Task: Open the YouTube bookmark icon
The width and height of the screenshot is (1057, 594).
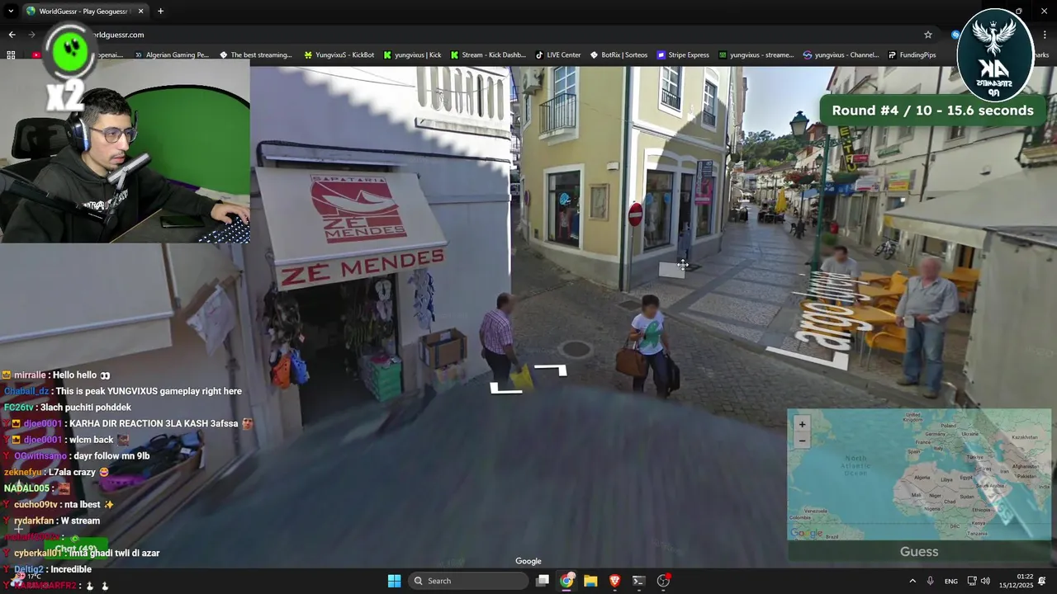Action: coord(36,54)
